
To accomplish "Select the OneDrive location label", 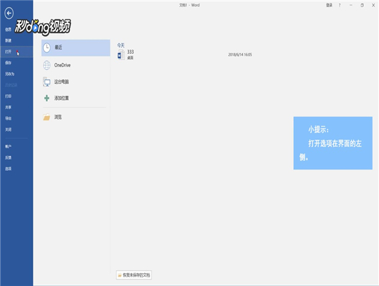I will (63, 65).
